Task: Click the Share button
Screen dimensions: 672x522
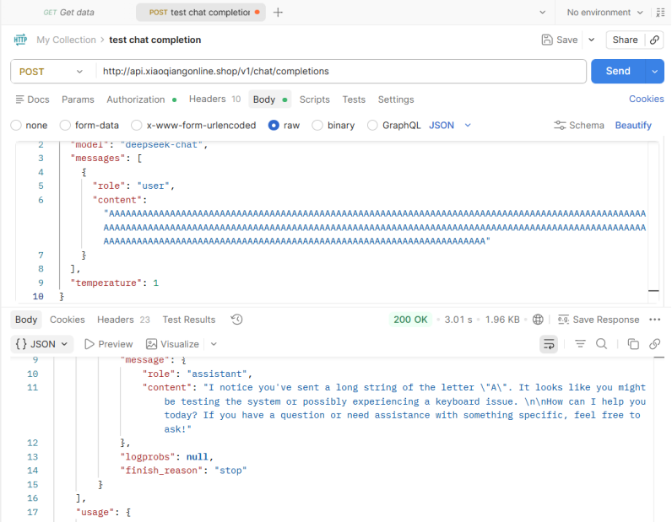Action: pyautogui.click(x=625, y=40)
